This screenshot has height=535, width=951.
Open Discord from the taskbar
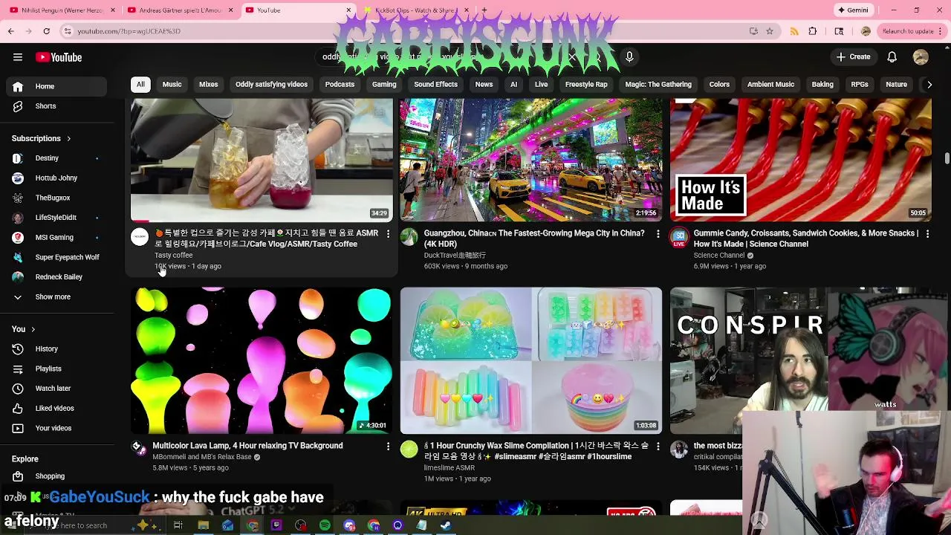349,525
